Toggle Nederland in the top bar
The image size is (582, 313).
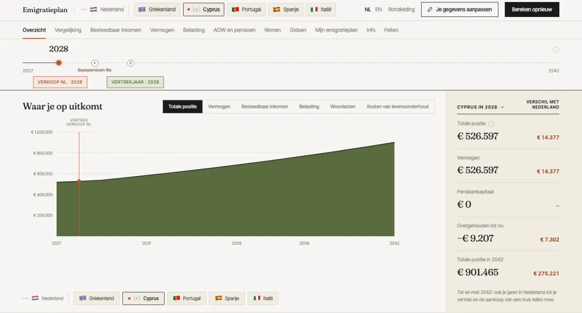coord(103,10)
